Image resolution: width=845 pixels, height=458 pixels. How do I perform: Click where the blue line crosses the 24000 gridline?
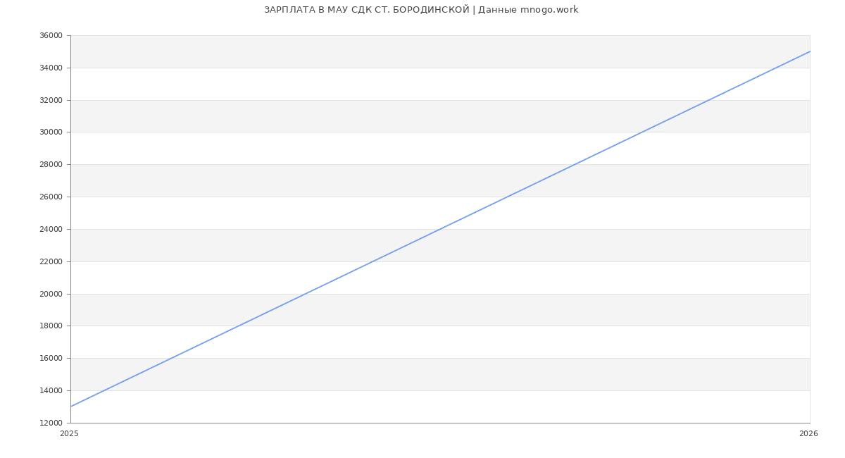[x=440, y=229]
